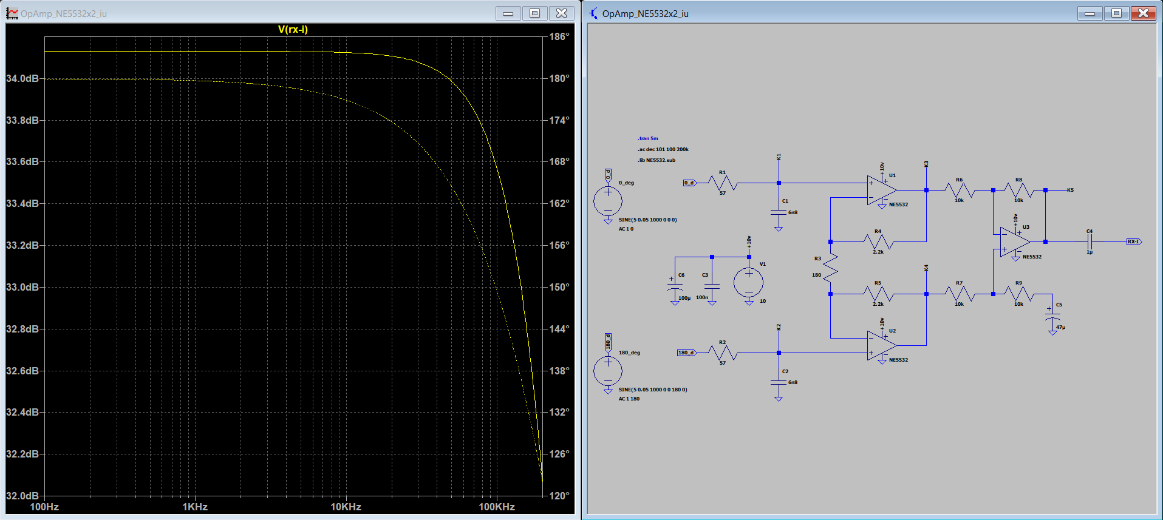Maximize the plot window

click(534, 13)
